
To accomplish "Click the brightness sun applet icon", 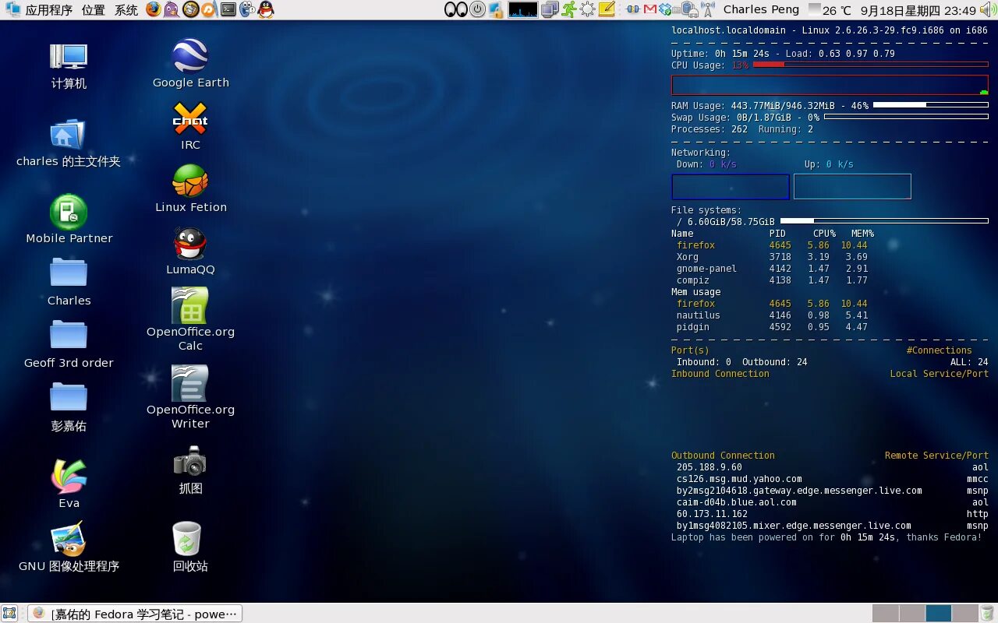I will click(x=587, y=10).
